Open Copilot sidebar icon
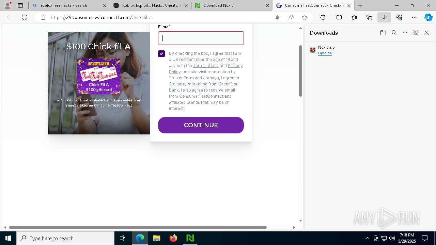This screenshot has width=436, height=245. pos(428,17)
